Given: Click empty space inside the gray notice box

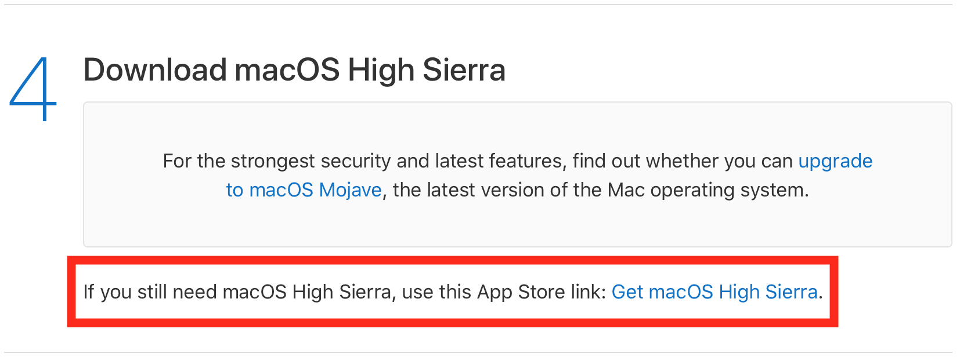Looking at the screenshot, I should click(517, 226).
